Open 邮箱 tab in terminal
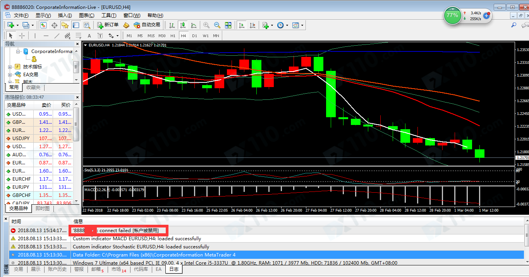The height and width of the screenshot is (277, 529). tap(98, 269)
